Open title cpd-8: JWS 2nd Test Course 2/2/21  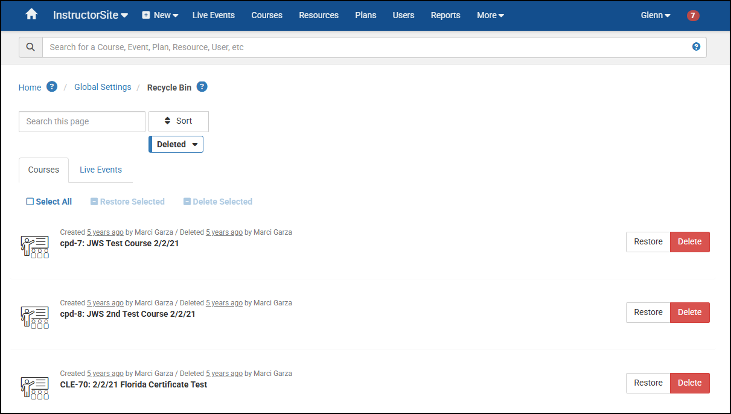[128, 314]
